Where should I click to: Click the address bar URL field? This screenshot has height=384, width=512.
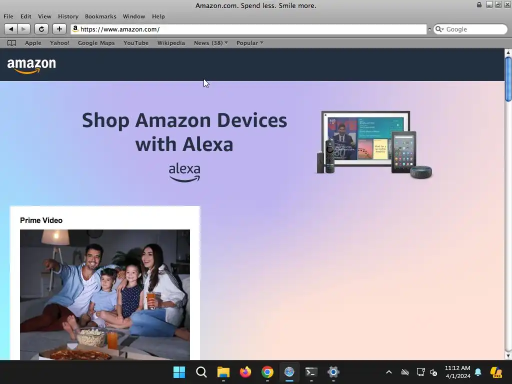[x=249, y=29]
